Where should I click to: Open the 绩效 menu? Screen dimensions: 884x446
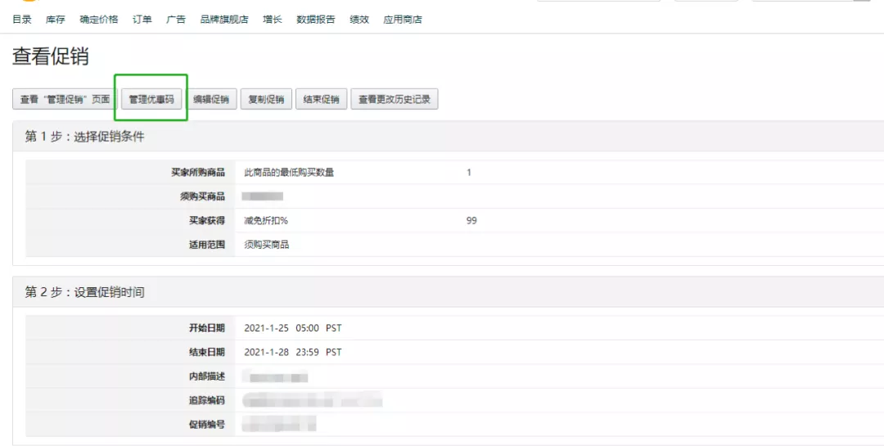pos(359,20)
